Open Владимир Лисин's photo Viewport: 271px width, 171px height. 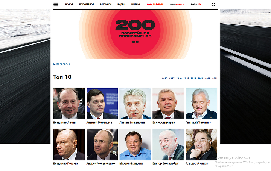pos(69,103)
